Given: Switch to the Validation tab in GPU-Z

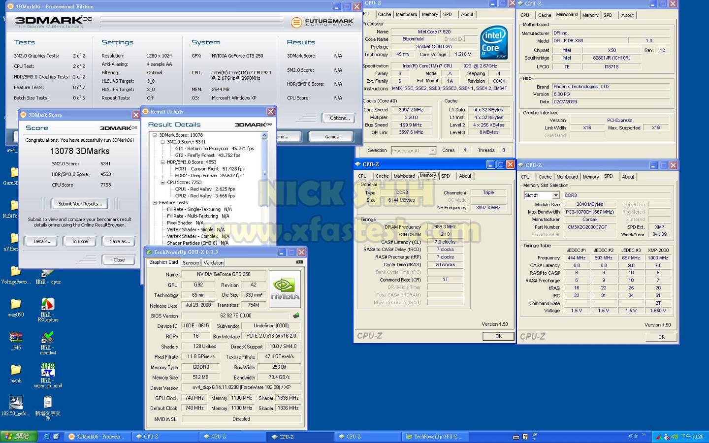Looking at the screenshot, I should point(213,263).
